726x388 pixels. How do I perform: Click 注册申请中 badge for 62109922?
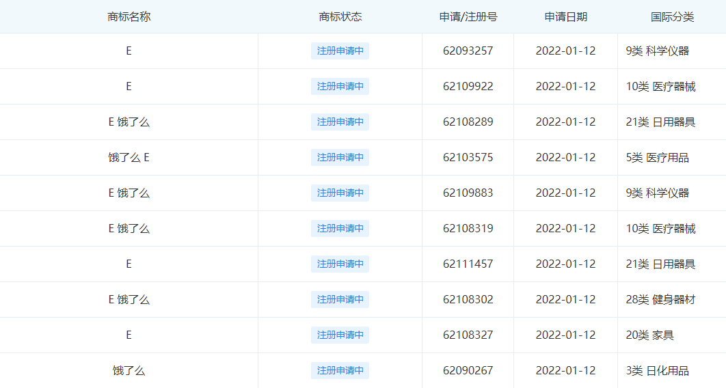pyautogui.click(x=340, y=87)
